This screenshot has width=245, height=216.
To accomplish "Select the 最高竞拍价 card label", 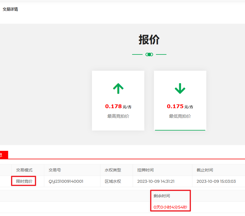I will click(x=118, y=116).
